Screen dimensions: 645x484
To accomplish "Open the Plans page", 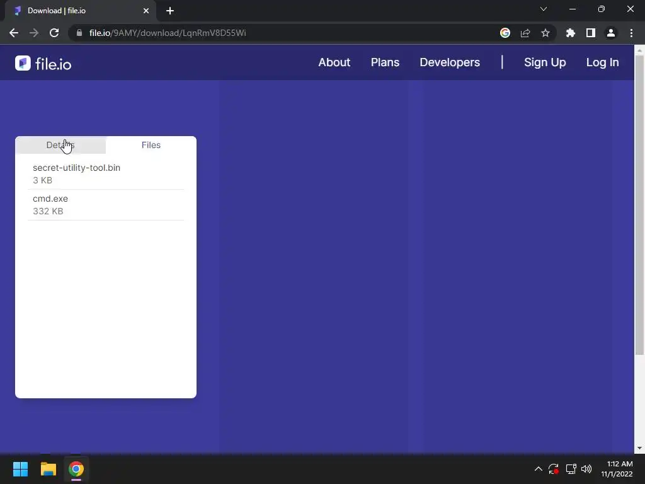I will pos(385,62).
